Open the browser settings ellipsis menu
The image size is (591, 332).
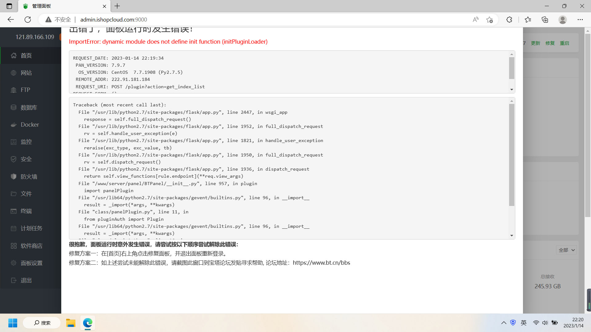[x=580, y=19]
